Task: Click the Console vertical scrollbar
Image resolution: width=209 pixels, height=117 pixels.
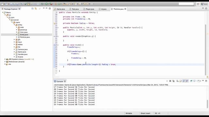Action: [x=207, y=104]
